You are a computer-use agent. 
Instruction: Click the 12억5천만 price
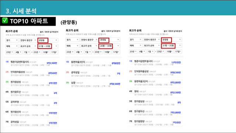coord(176,62)
